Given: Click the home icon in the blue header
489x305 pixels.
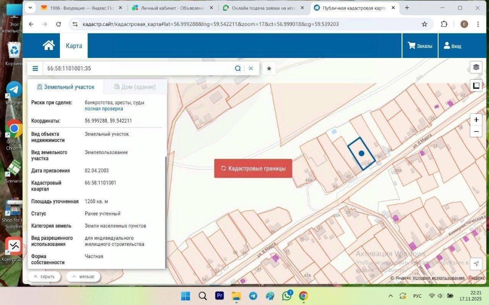Looking at the screenshot, I should point(49,46).
